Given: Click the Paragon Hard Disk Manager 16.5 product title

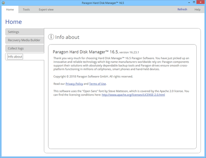Looking at the screenshot, I should 85,51.
